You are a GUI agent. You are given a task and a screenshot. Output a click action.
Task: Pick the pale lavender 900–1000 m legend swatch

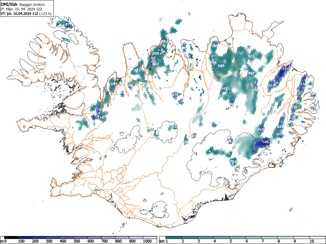coord(136,237)
